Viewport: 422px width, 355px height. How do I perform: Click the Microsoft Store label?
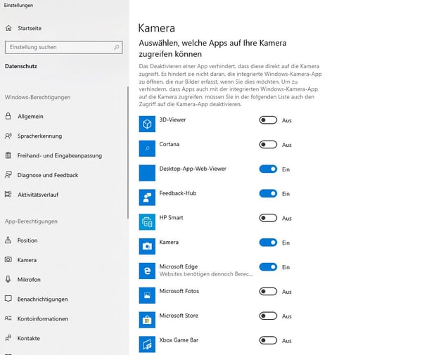pyautogui.click(x=179, y=316)
